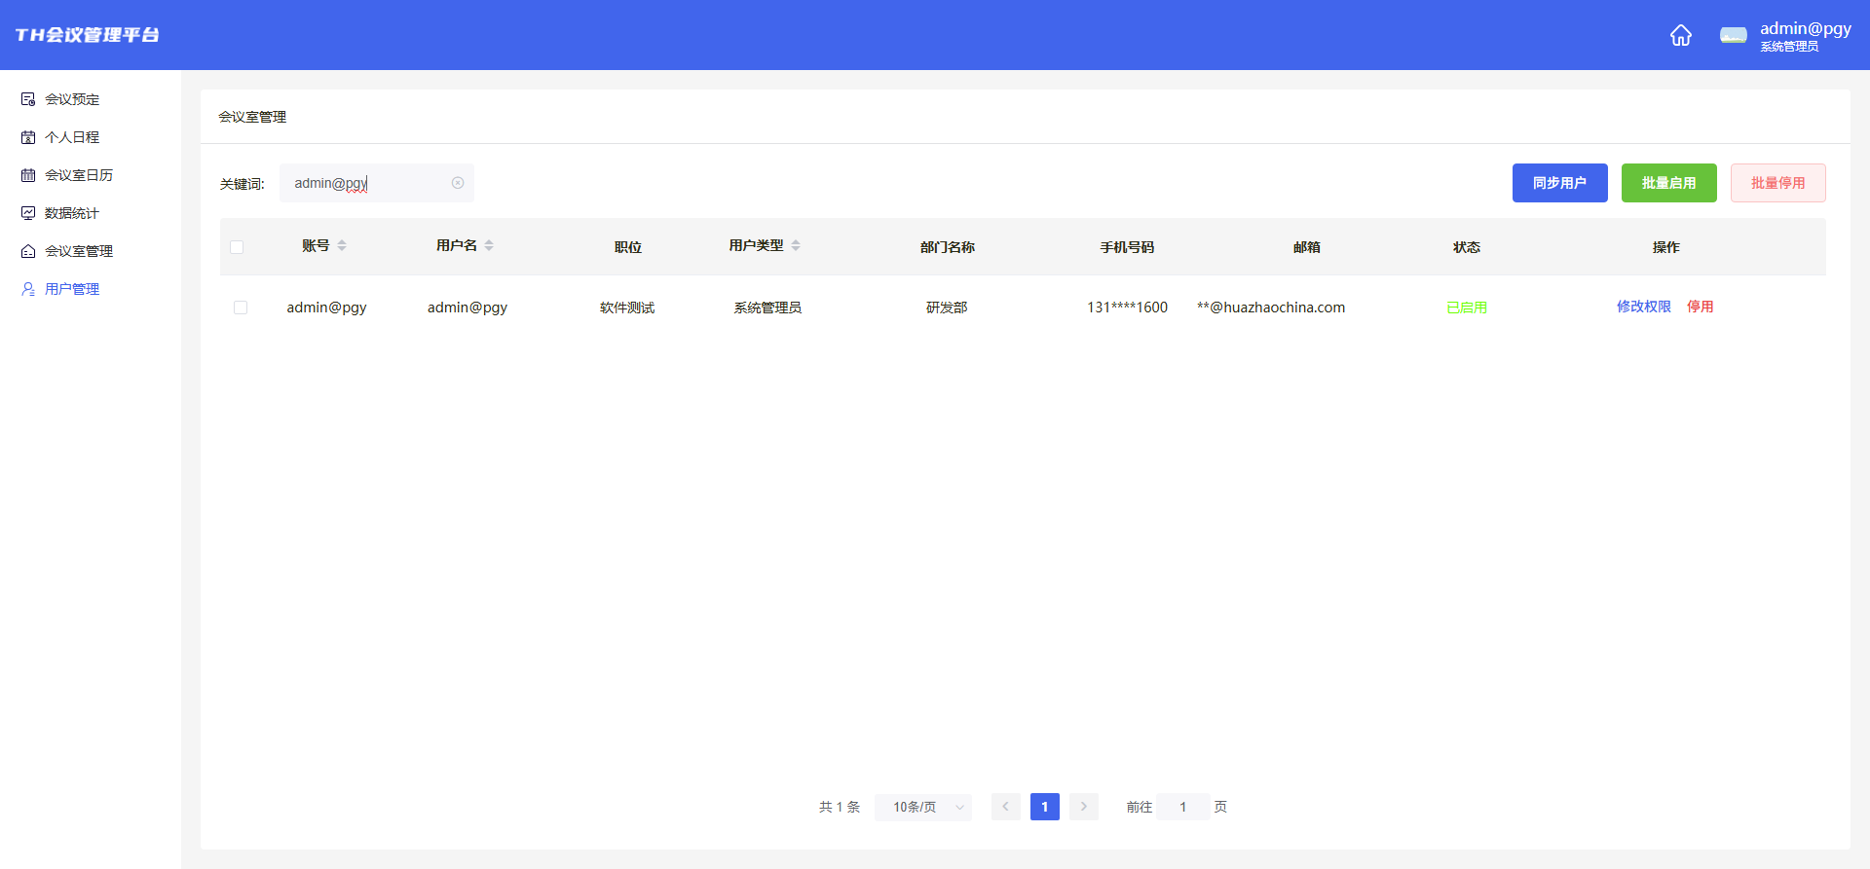
Task: Open 用户管理 menu item
Action: [72, 289]
